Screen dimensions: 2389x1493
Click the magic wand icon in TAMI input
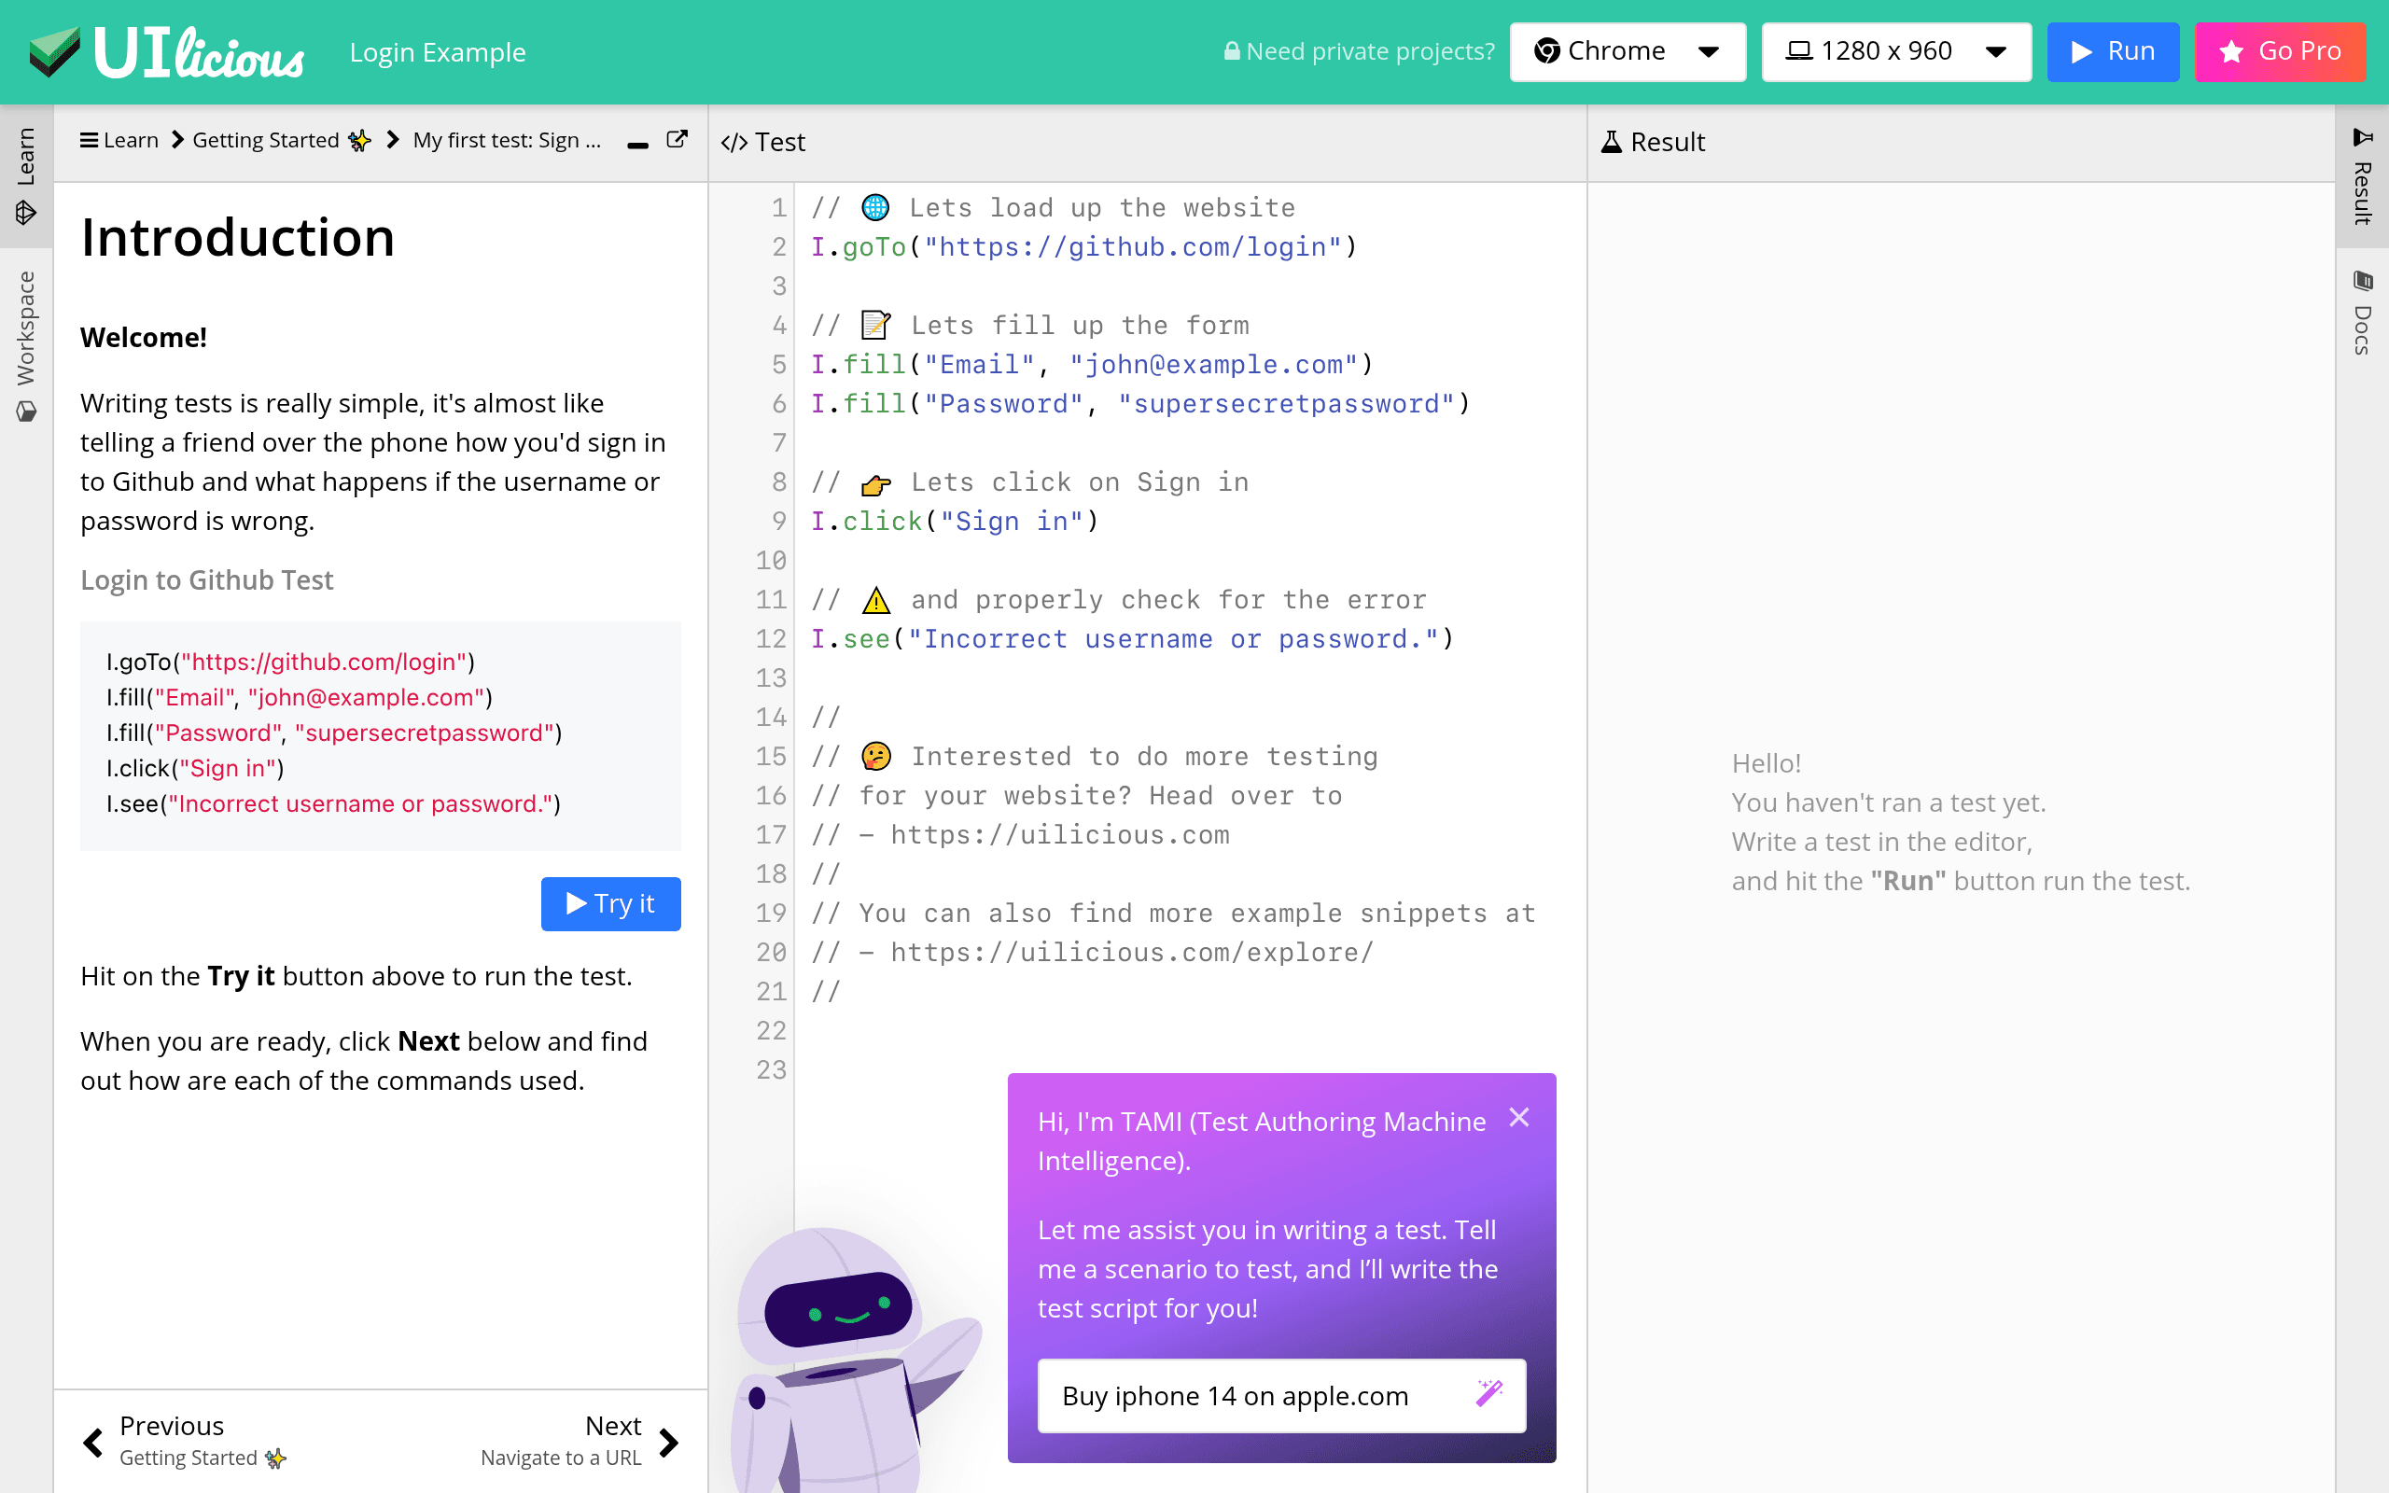(1488, 1393)
